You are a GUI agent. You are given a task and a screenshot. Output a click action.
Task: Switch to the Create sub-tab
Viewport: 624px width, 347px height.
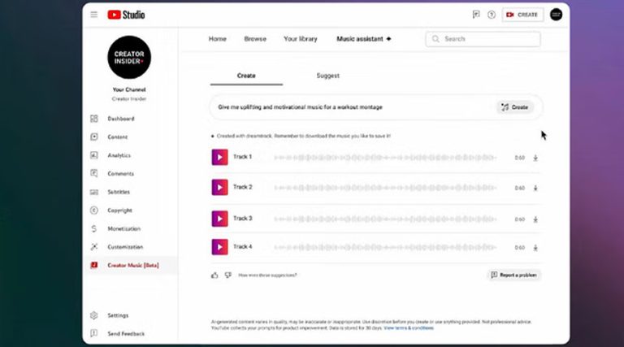246,76
